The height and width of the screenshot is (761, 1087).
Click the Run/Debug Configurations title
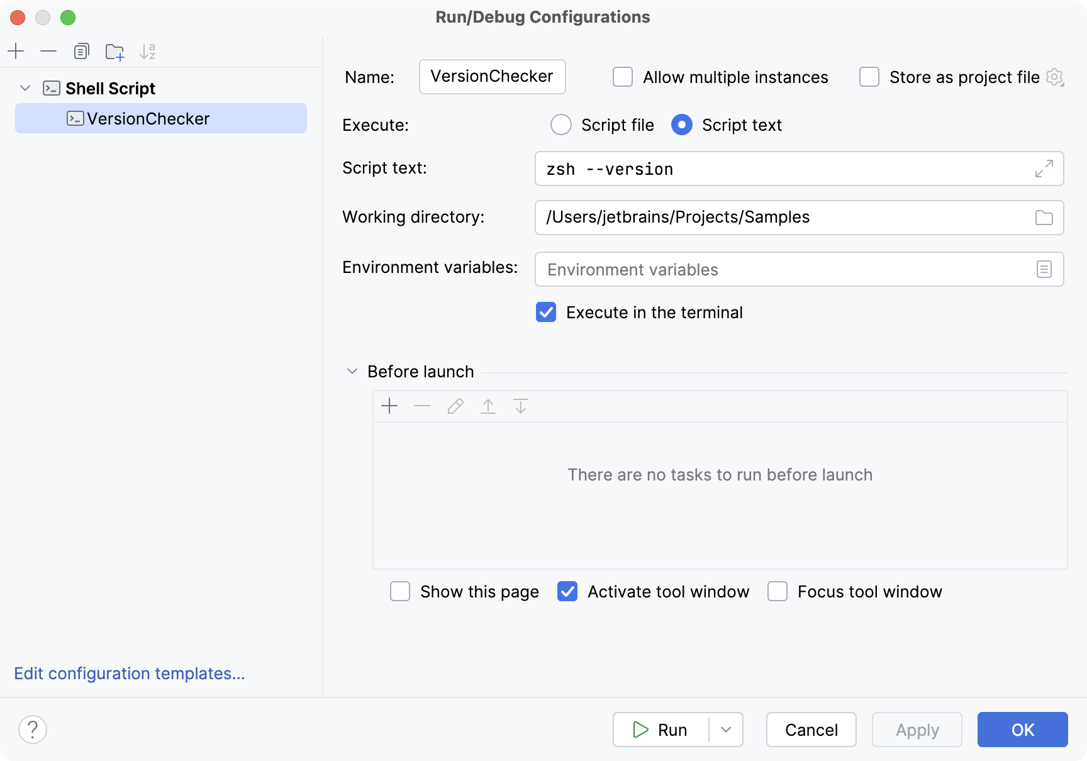(x=543, y=17)
